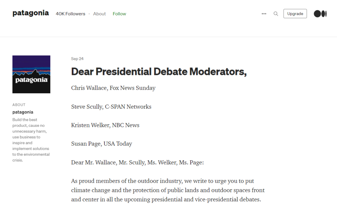Click the Dear Mr. Wallace salutation line
Viewport: 337px width, 208px height.
click(x=137, y=163)
